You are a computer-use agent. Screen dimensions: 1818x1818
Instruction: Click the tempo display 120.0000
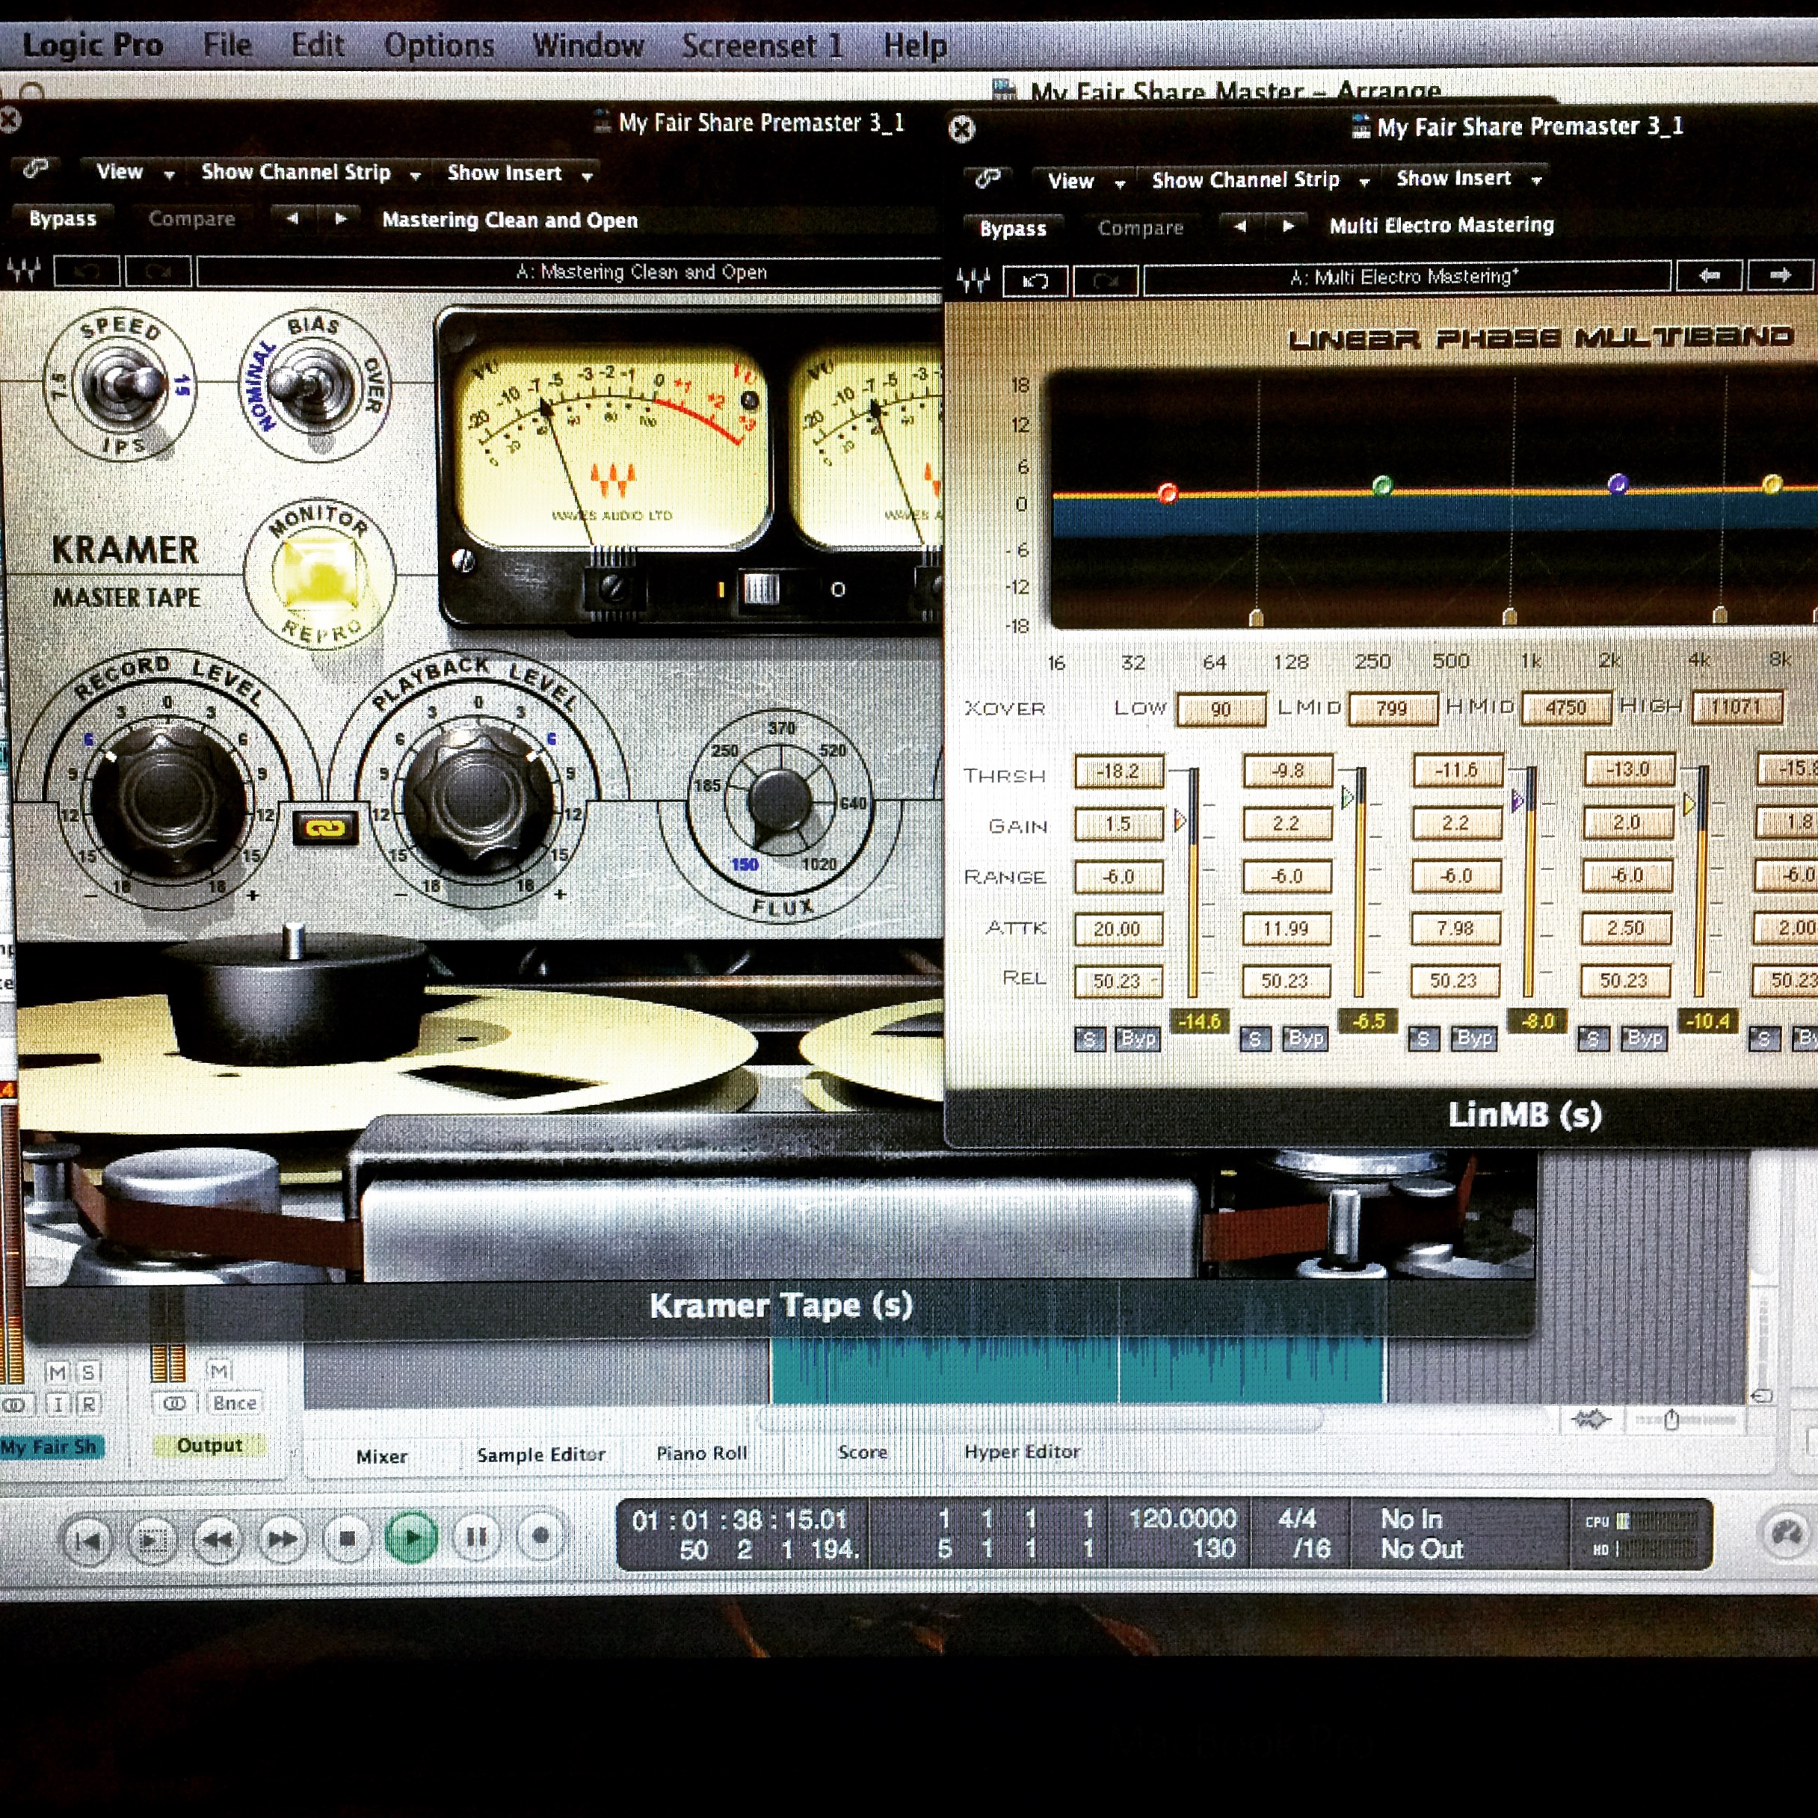point(1182,1519)
